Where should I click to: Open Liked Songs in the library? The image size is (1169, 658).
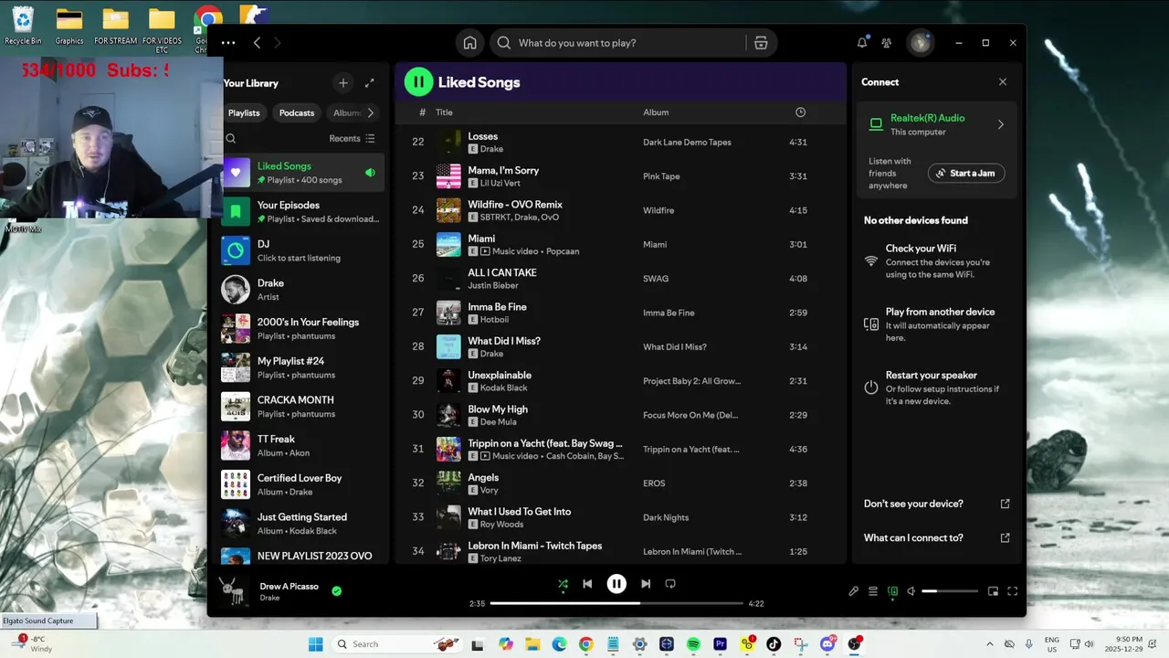(302, 173)
